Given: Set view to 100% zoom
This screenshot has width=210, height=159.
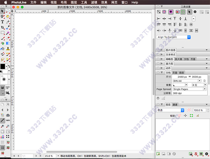Looking at the screenshot, I should tap(8, 120).
